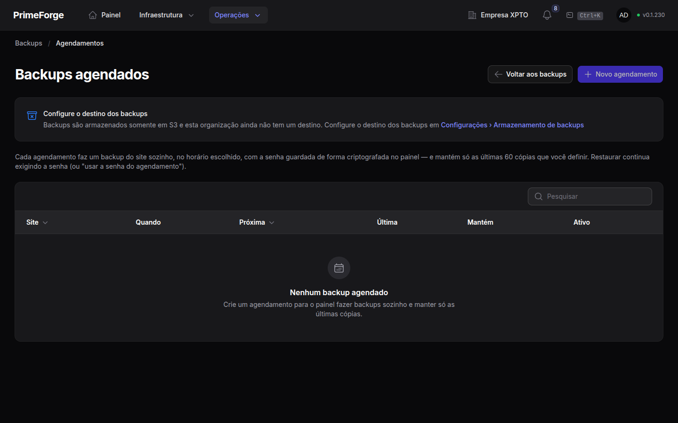
Task: Expand the Operações menu
Action: pyautogui.click(x=238, y=15)
